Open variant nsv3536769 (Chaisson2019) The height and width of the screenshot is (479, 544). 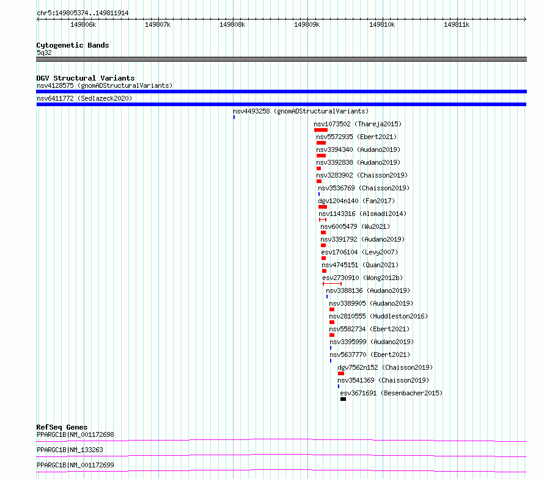(x=364, y=188)
